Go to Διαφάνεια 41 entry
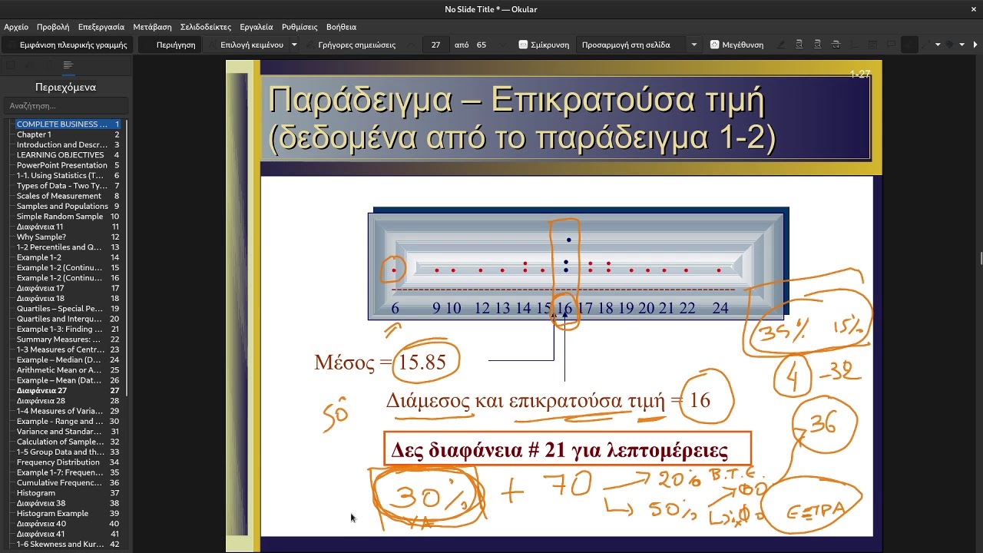 click(68, 534)
